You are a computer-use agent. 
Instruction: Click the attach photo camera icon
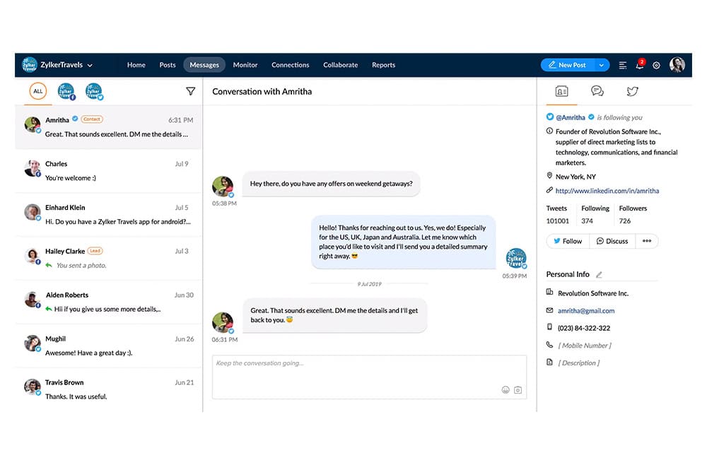518,390
